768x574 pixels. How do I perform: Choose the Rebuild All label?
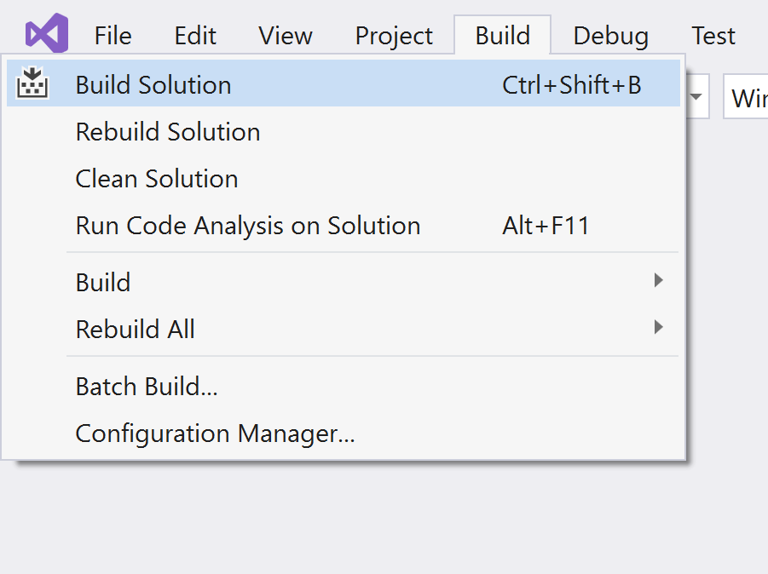pyautogui.click(x=136, y=330)
